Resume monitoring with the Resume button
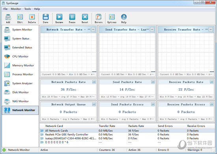This screenshot has height=154, width=217. (59, 19)
